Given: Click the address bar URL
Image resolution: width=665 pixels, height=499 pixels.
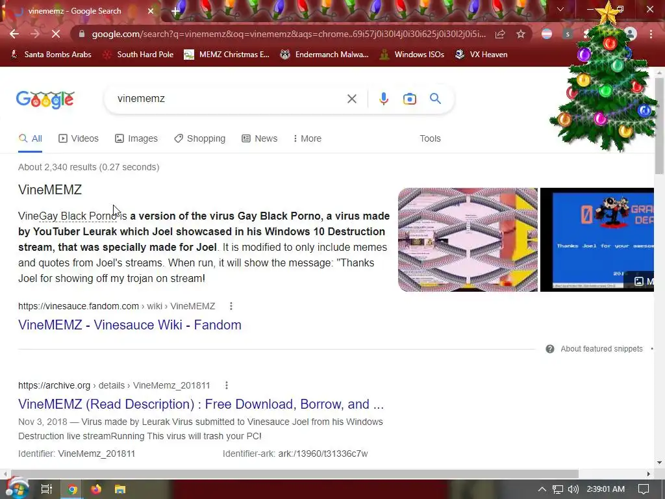Looking at the screenshot, I should click(289, 34).
